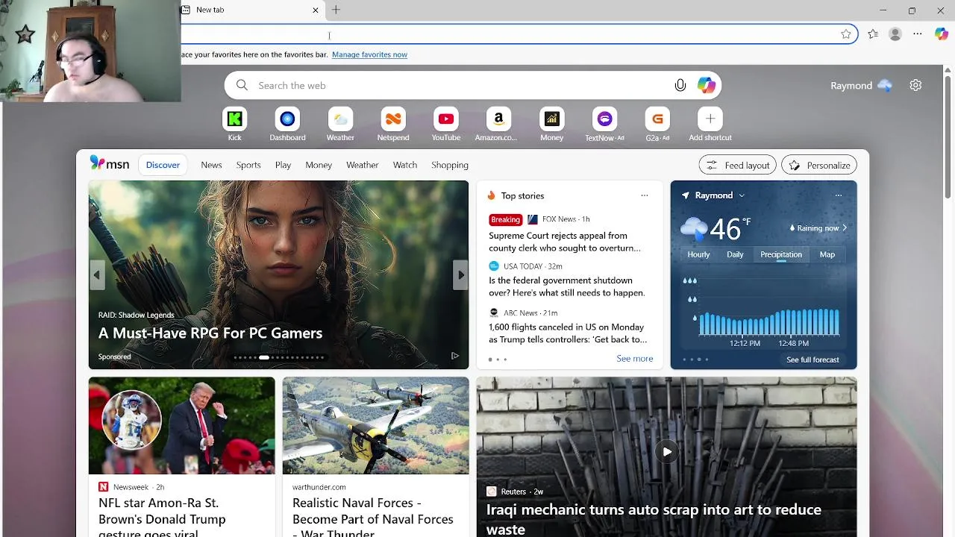Open Top stories more options ellipsis
This screenshot has width=955, height=537.
tap(645, 195)
